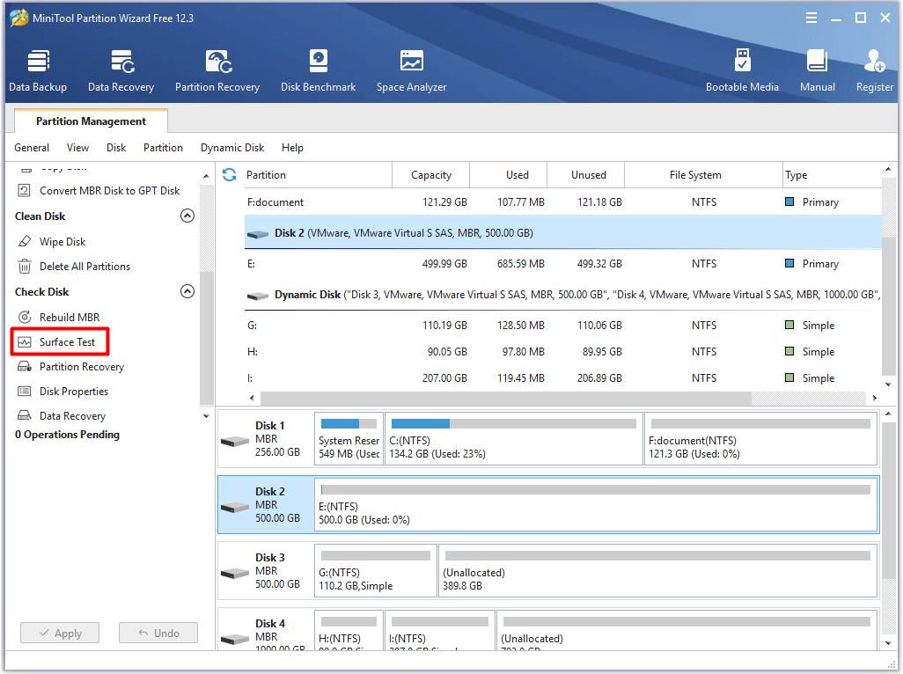Select G:(NTFS) block on Disk 3
The width and height of the screenshot is (903, 674).
coord(376,570)
